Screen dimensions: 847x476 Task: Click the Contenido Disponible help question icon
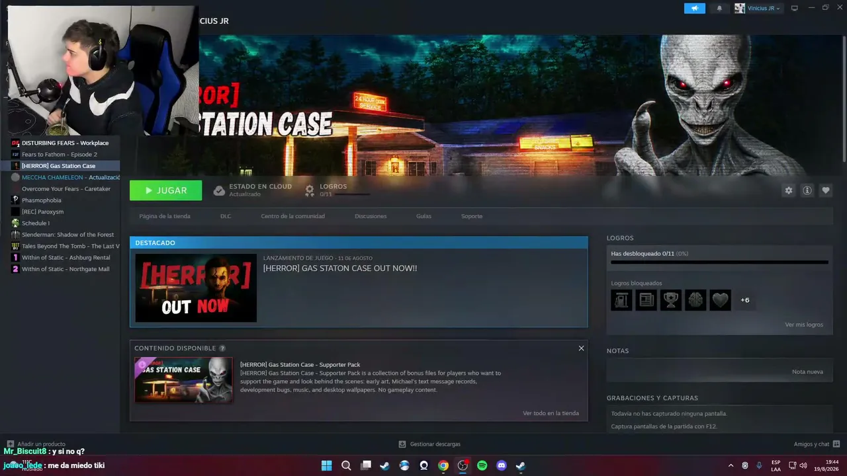222,348
